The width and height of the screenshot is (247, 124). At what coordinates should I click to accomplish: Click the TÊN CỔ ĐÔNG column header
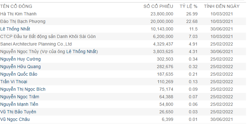coord(16,6)
